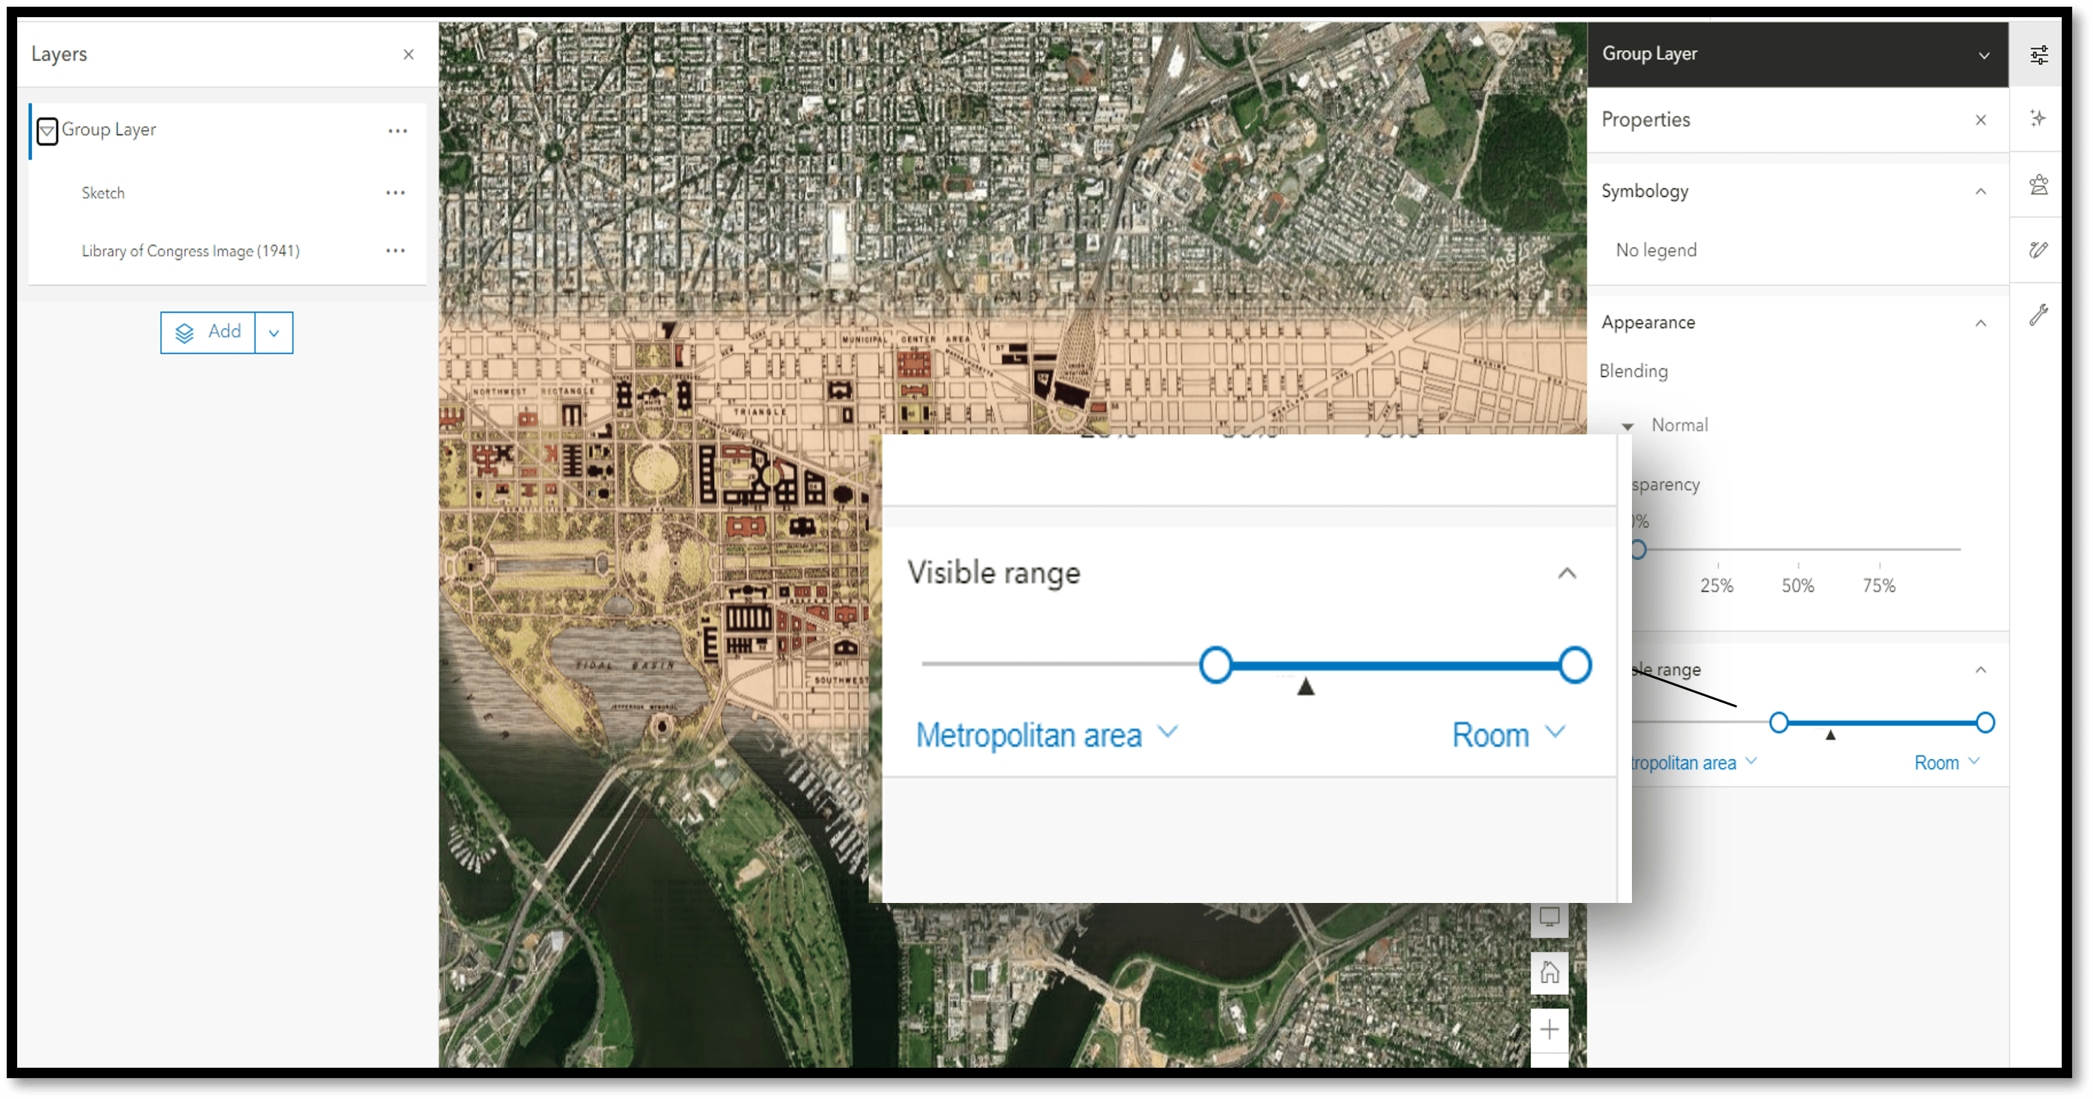The image size is (2093, 1099).
Task: Click the Sketch layer options menu
Action: coord(393,192)
